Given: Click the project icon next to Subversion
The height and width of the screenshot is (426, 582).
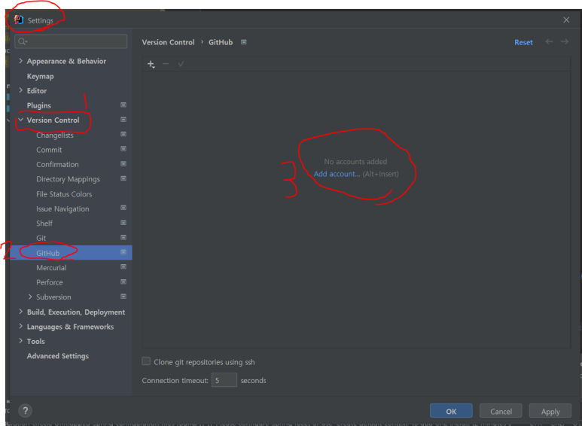Looking at the screenshot, I should 123,297.
